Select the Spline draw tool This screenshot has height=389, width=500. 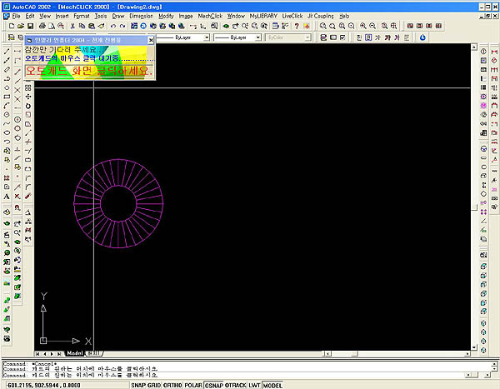7,123
